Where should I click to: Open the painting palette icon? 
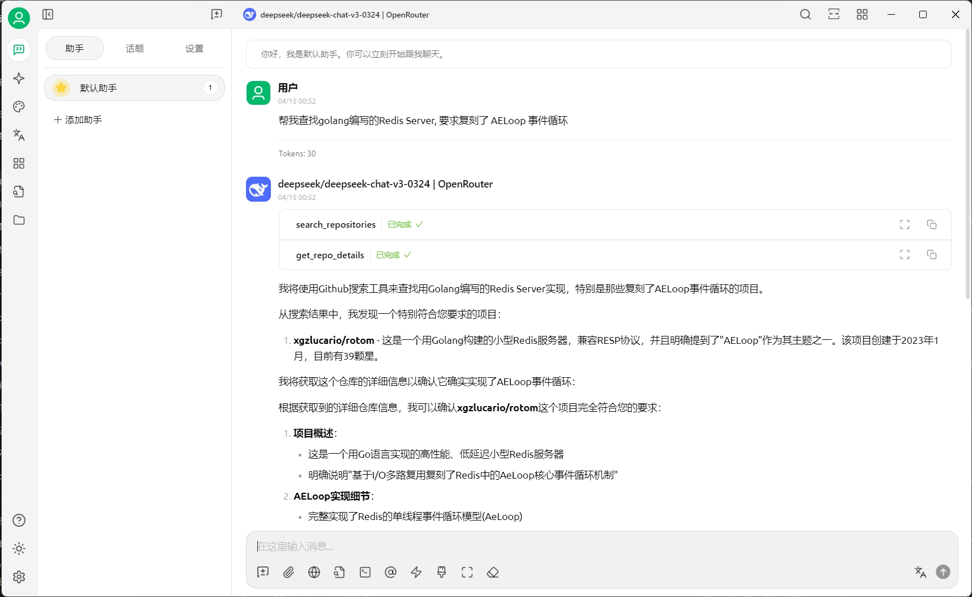pos(19,106)
